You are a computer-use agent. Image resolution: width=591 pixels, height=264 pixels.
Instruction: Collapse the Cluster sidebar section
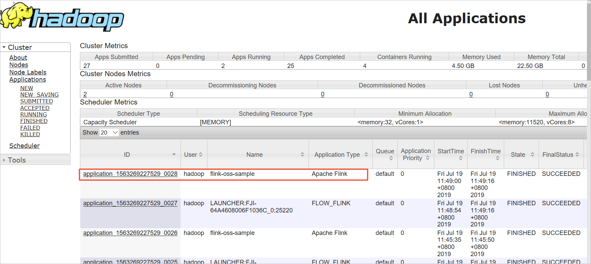click(x=4, y=47)
